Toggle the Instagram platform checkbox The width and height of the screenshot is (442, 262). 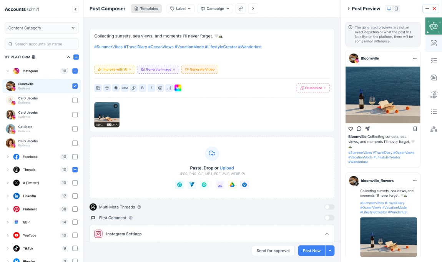click(x=75, y=71)
